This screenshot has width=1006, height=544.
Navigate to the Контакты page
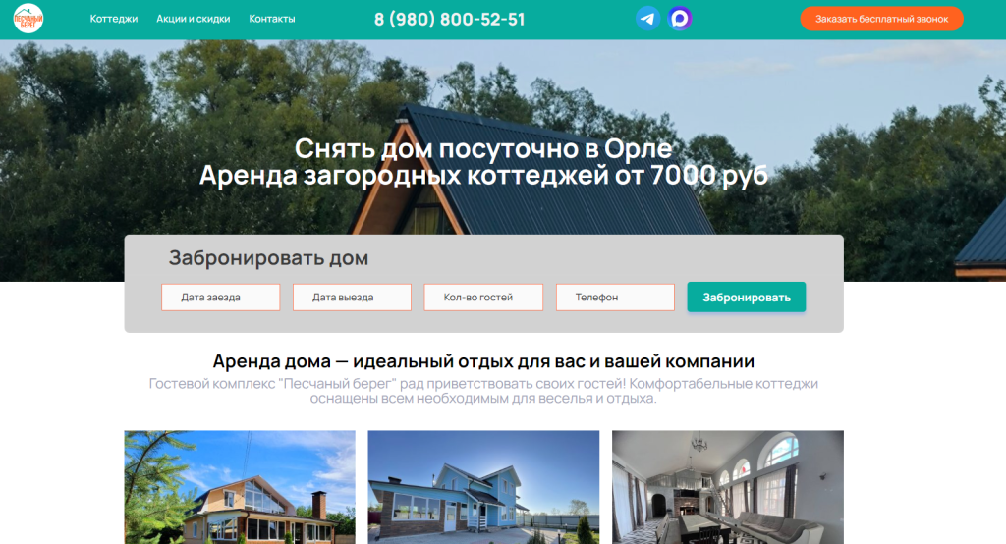point(272,19)
